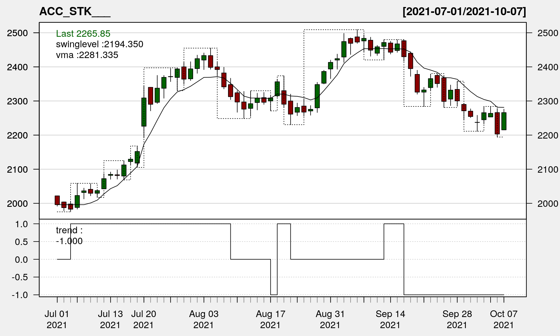Image resolution: width=560 pixels, height=336 pixels.
Task: Click the Aug 31 2021 axis label
Action: (x=330, y=319)
